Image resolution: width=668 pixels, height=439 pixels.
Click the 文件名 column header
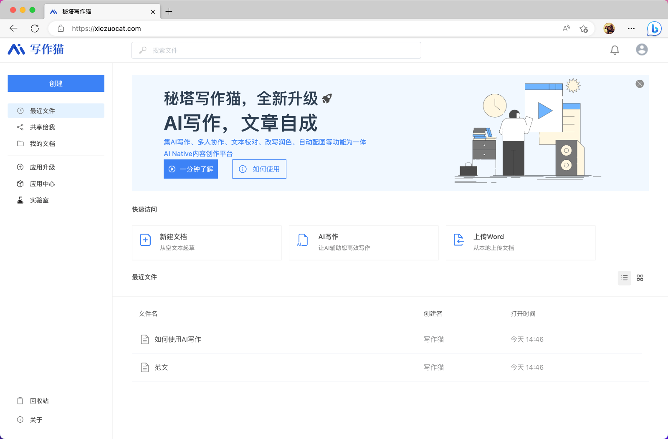coord(148,314)
